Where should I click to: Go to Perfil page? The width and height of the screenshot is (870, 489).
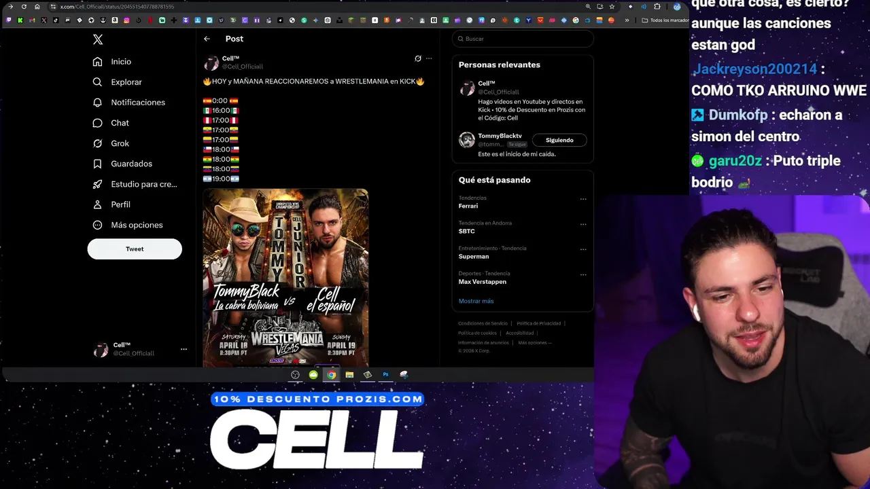[x=111, y=204]
